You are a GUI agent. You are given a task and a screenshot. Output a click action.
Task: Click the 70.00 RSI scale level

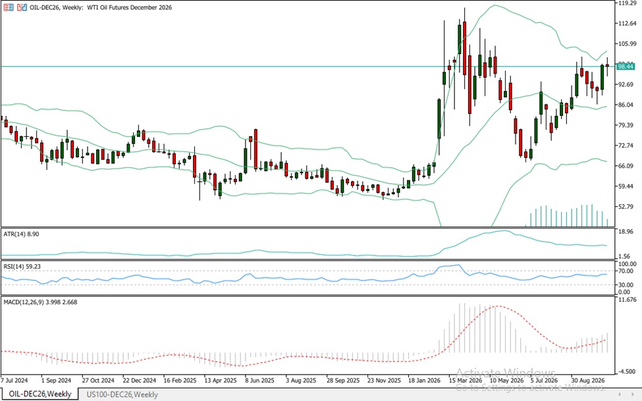click(628, 271)
